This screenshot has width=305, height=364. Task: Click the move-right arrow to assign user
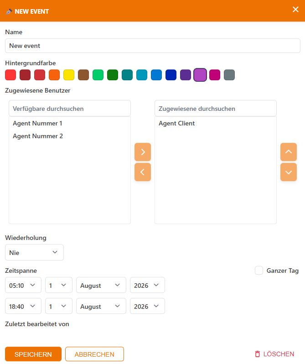point(143,152)
